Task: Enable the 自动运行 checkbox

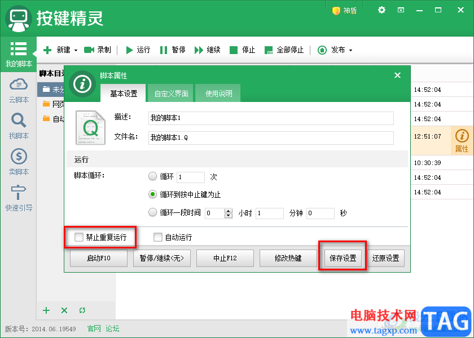Action: coord(157,237)
